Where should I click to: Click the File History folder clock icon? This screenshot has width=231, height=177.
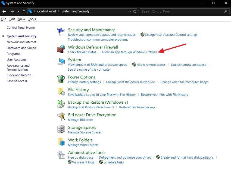61,91
